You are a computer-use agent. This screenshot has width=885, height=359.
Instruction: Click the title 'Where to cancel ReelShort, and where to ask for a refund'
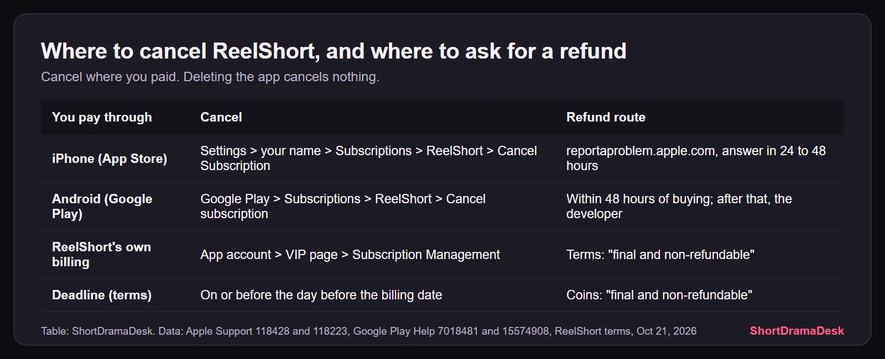point(334,51)
